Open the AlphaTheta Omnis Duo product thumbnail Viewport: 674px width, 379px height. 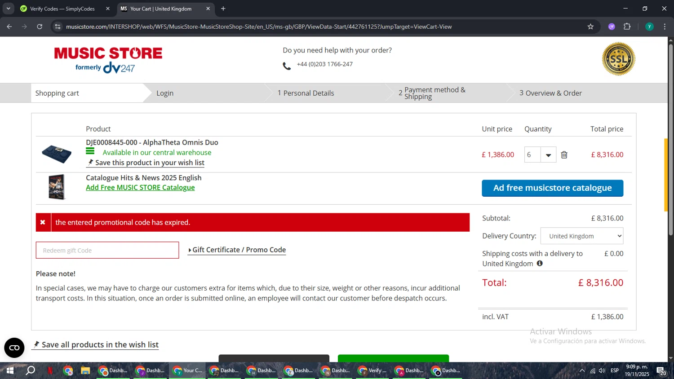pos(57,154)
